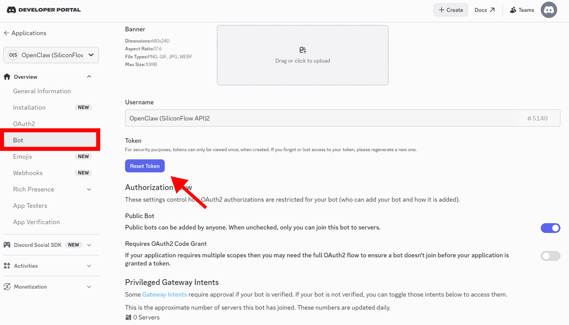Open the Teams page

522,10
